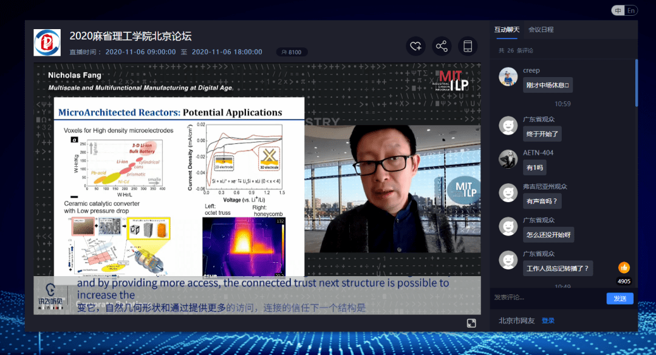Click creep's user avatar
Image resolution: width=656 pixels, height=355 pixels.
click(x=508, y=77)
